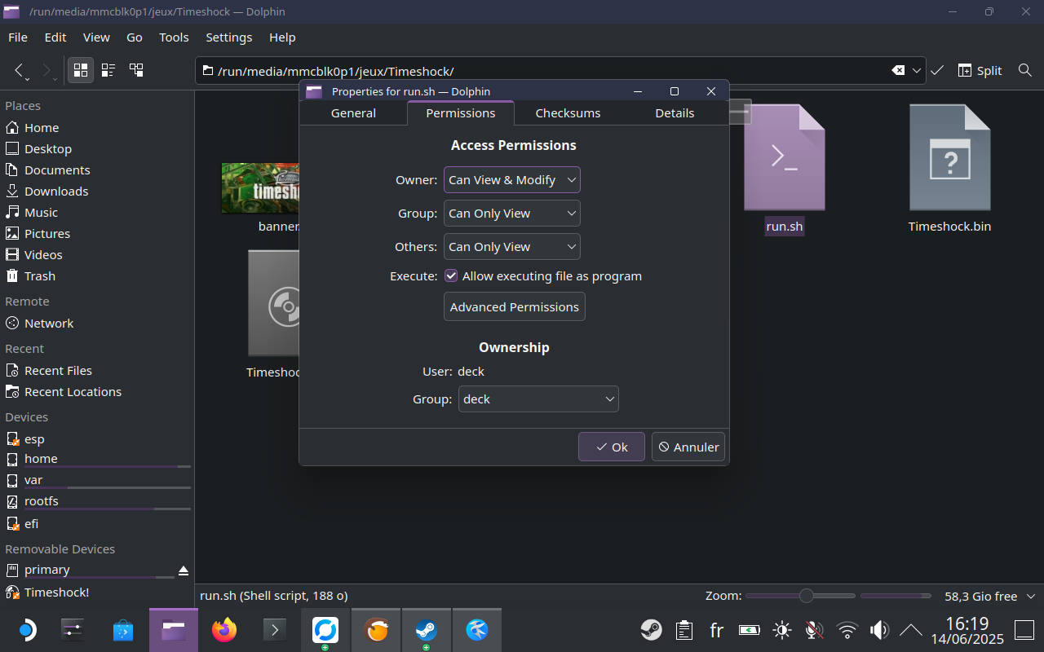Image resolution: width=1044 pixels, height=652 pixels.
Task: Toggle Allow executing file as program
Action: click(x=451, y=276)
